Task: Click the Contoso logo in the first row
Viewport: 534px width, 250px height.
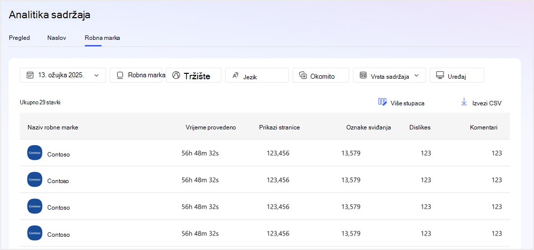Action: [35, 153]
